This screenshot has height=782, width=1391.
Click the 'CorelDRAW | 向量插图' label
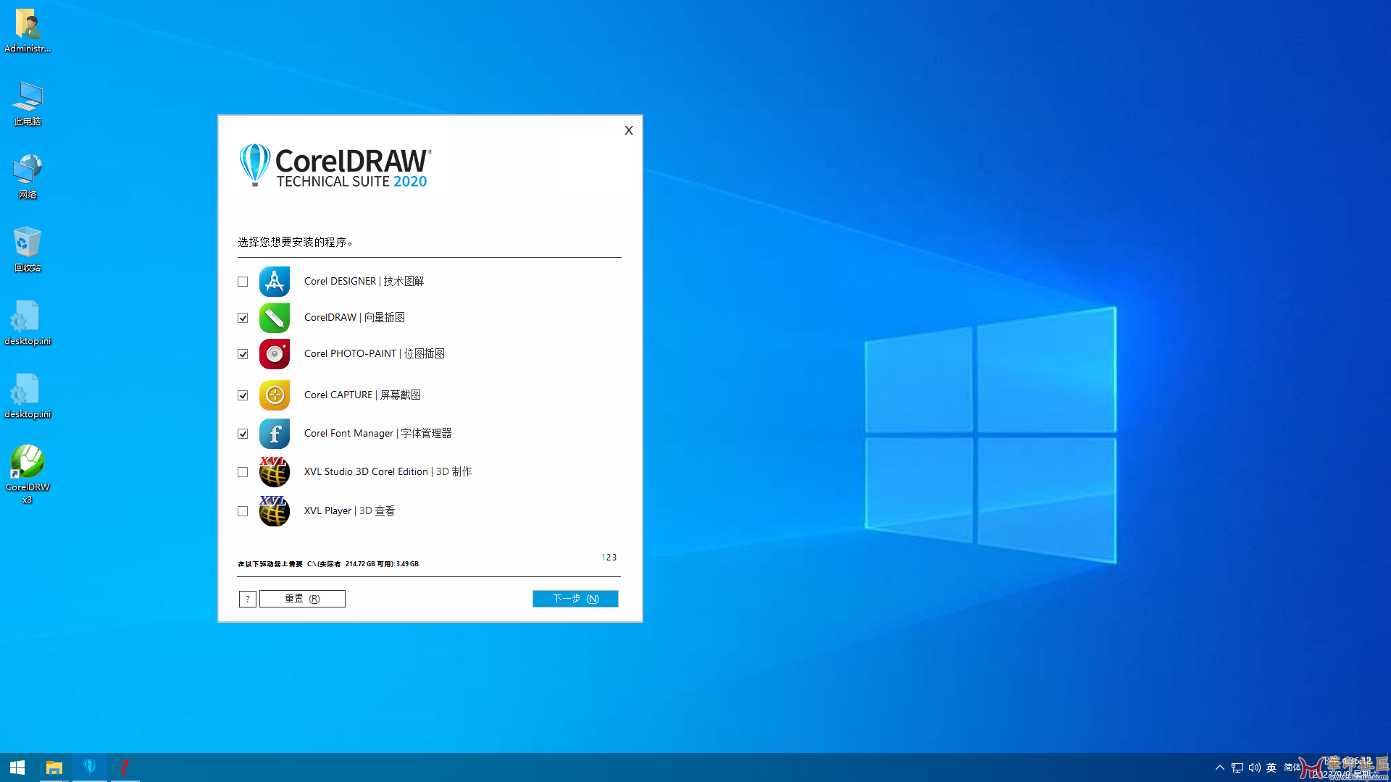pos(354,317)
